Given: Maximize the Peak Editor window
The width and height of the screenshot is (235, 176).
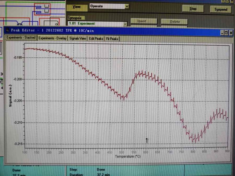Looking at the screenshot, I should [x=226, y=33].
